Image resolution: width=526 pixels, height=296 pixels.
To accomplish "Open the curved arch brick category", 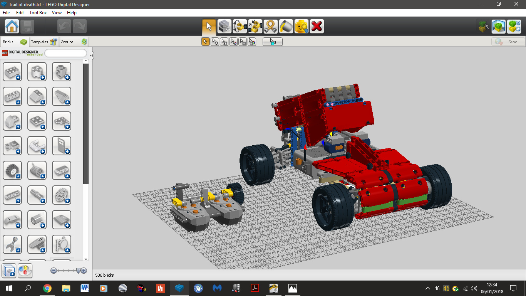I will point(12,121).
